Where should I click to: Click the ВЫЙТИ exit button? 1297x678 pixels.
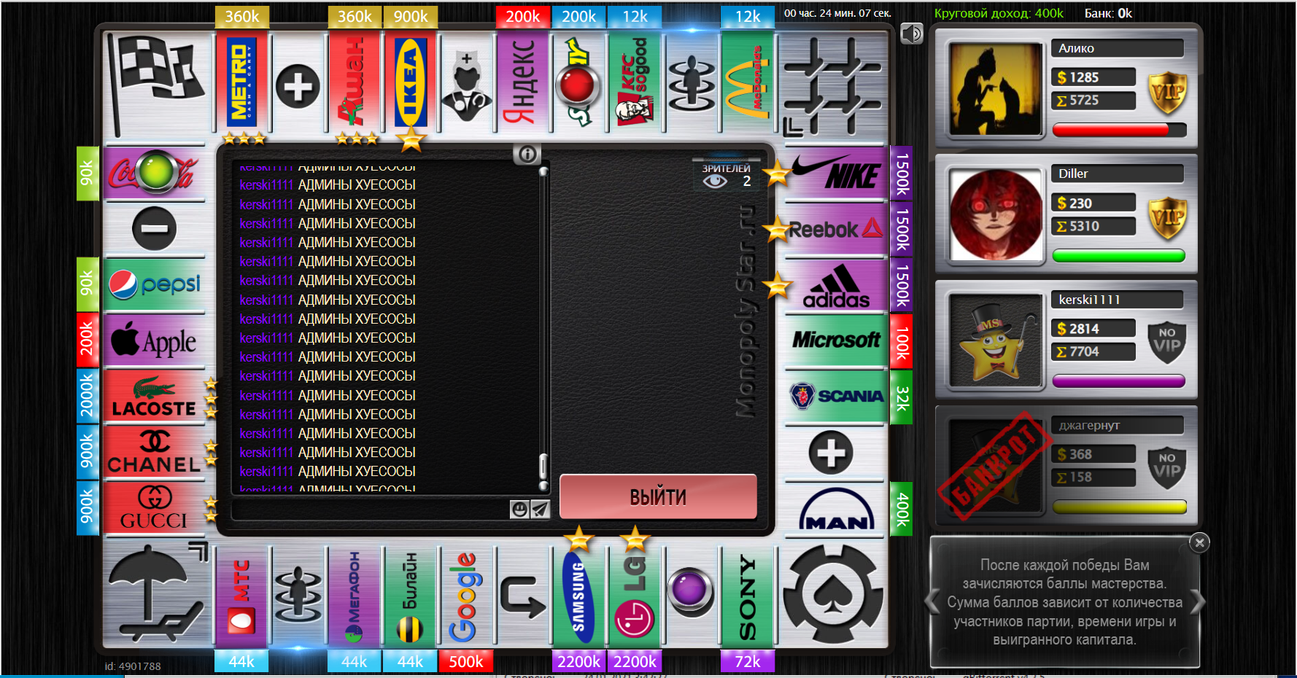pyautogui.click(x=658, y=496)
